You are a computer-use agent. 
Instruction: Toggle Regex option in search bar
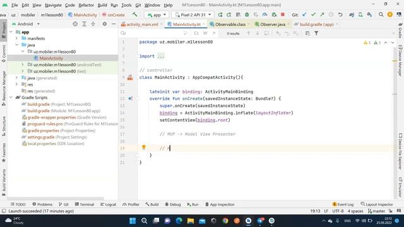[x=214, y=33]
